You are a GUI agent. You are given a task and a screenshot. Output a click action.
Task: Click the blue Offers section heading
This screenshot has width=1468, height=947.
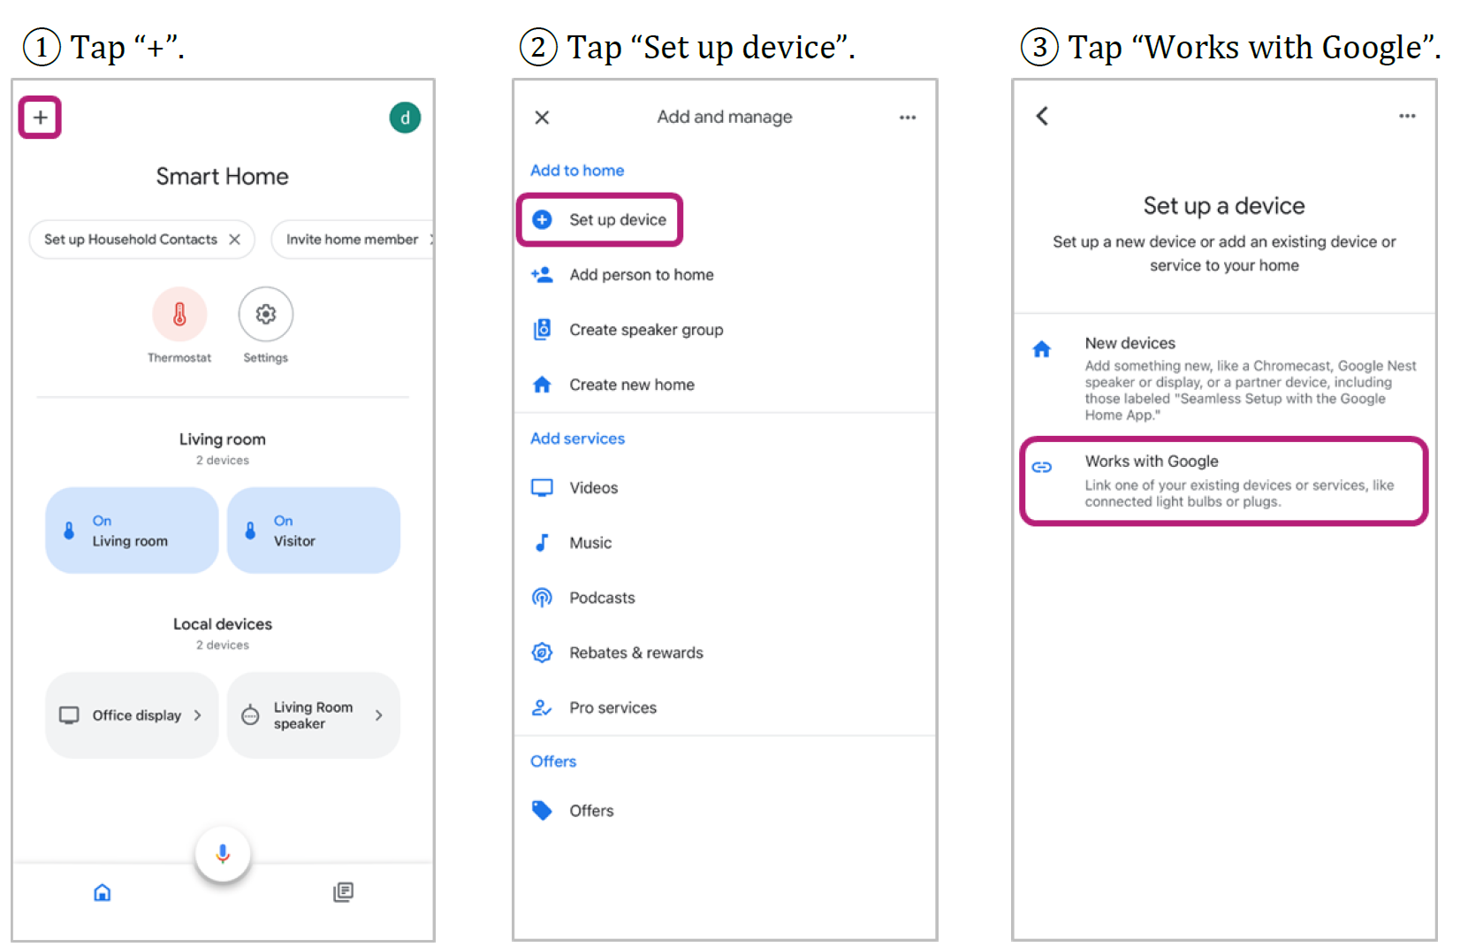(553, 761)
